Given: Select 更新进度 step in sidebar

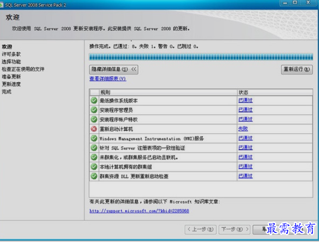Looking at the screenshot, I should pyautogui.click(x=11, y=84).
